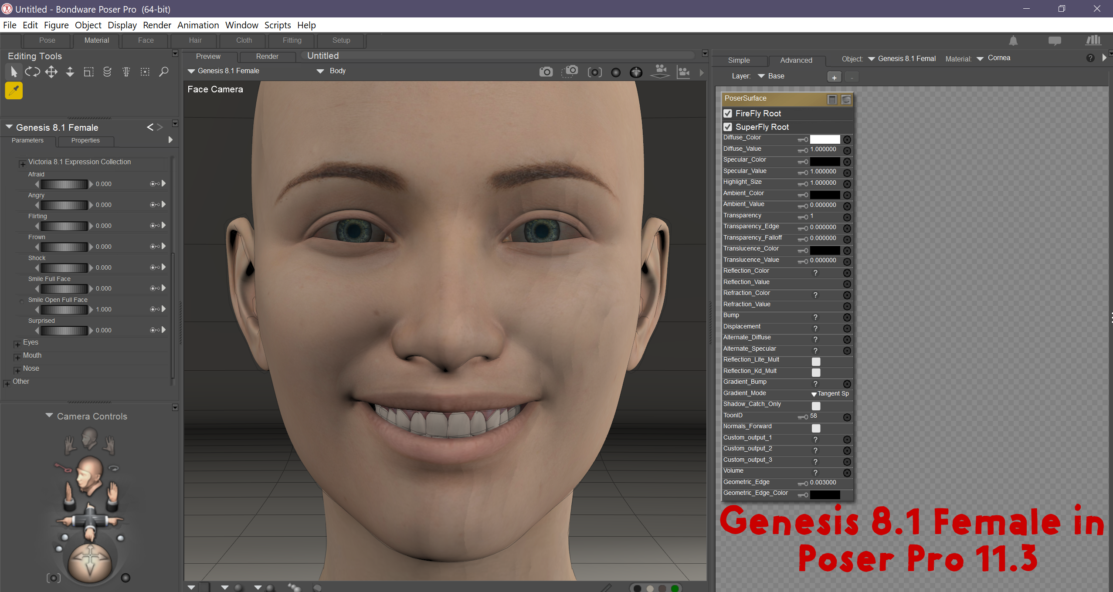
Task: Toggle the Reflection_Kd_Mult checkbox
Action: tap(816, 372)
